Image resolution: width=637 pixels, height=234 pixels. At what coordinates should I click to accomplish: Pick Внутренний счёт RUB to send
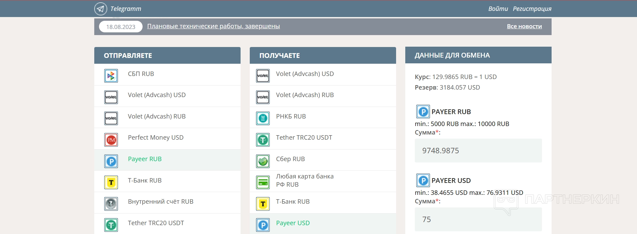167,203
